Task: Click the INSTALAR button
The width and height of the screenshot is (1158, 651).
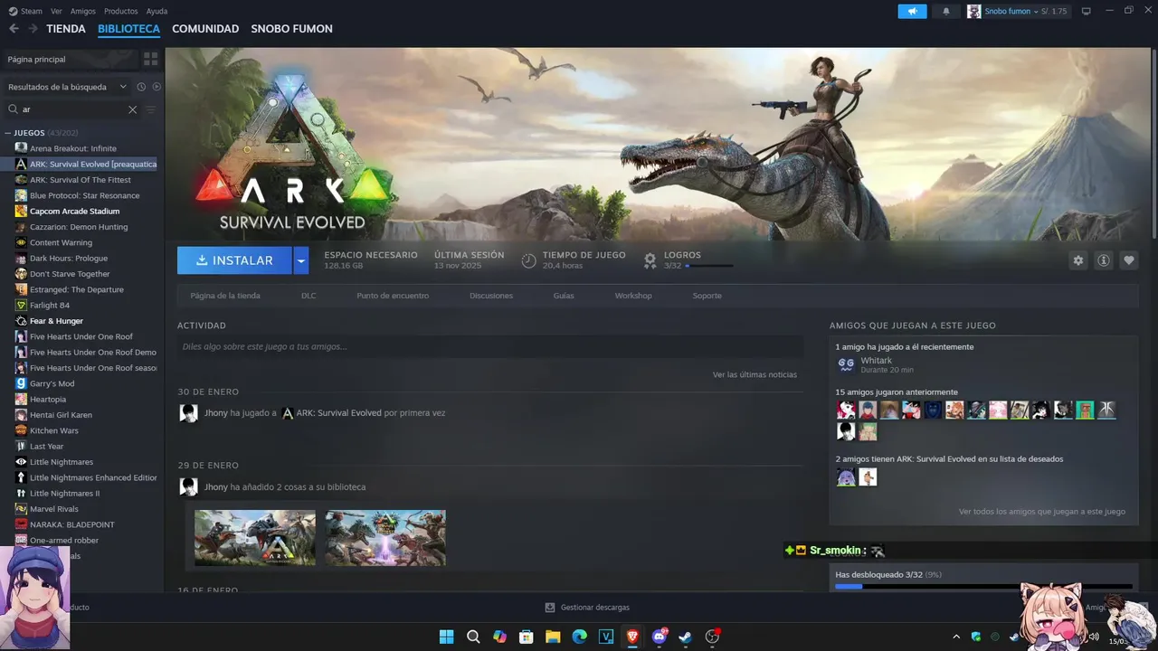Action: point(234,260)
